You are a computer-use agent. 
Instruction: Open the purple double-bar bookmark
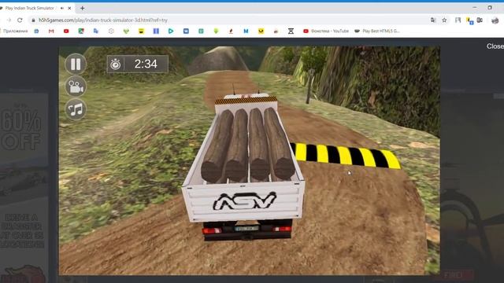pyautogui.click(x=156, y=31)
